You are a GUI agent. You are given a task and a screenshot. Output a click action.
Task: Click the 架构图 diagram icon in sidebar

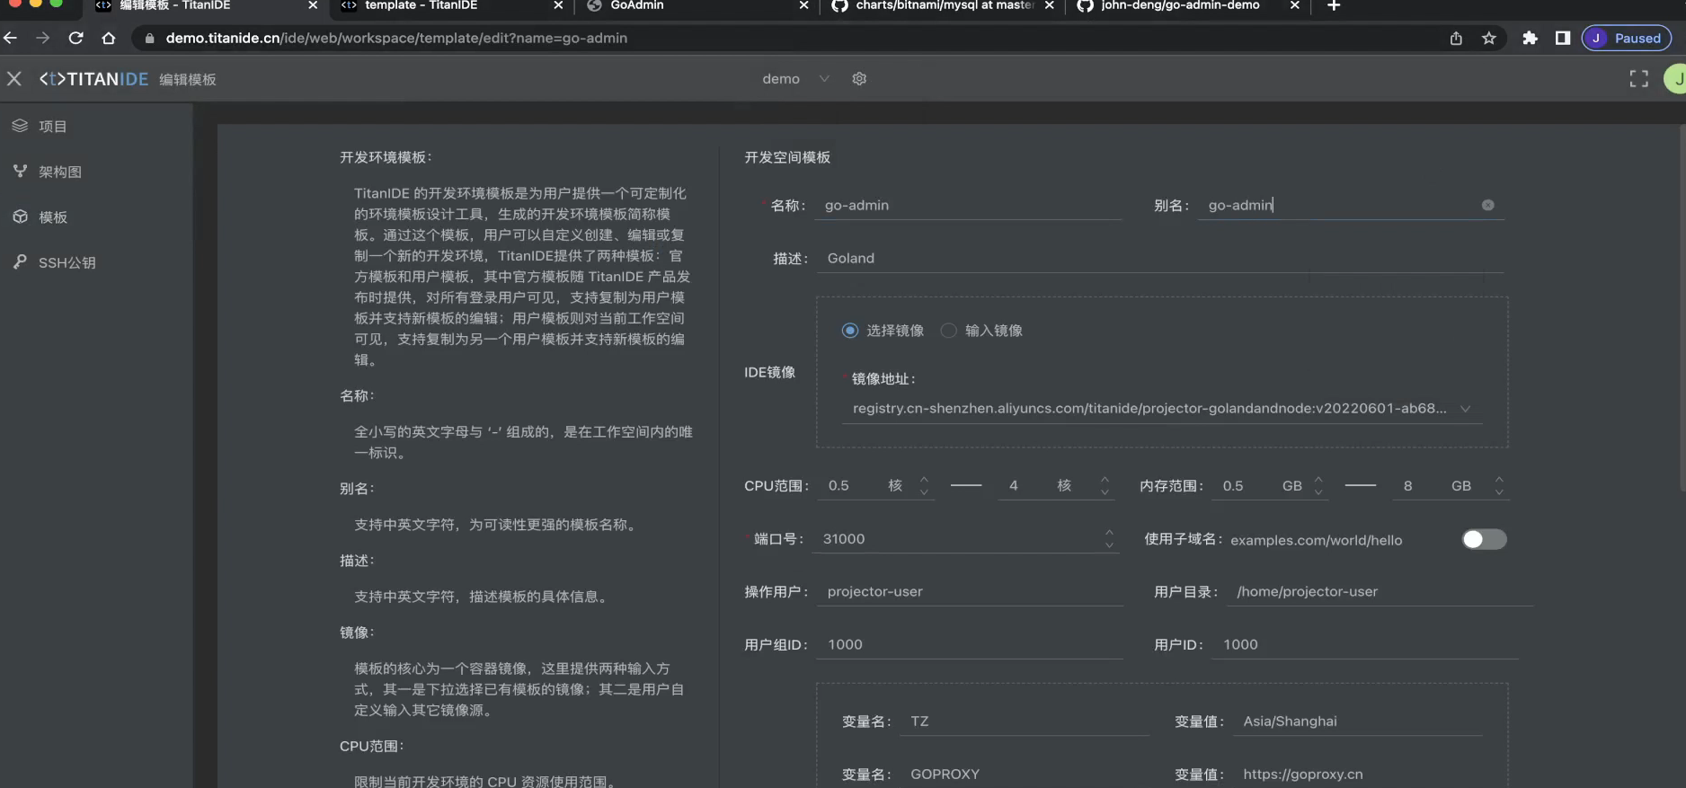click(20, 171)
